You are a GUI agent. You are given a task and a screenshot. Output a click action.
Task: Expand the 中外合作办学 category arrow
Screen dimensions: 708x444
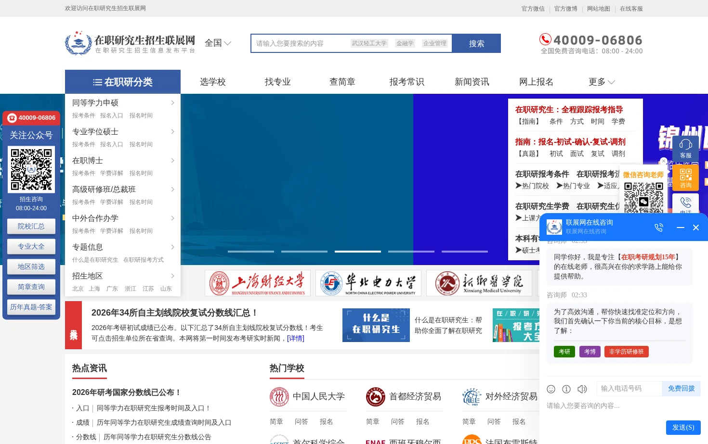(172, 218)
